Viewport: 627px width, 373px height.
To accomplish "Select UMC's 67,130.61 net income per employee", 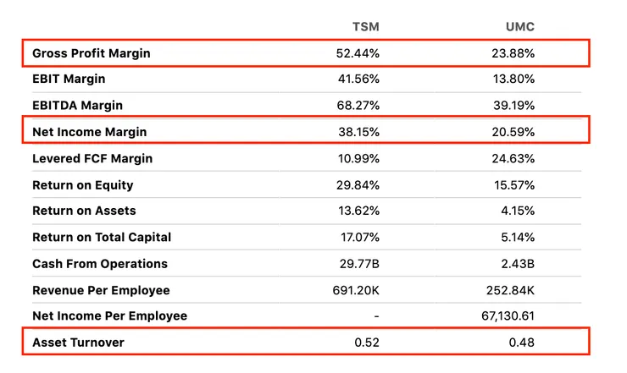I will 506,316.
